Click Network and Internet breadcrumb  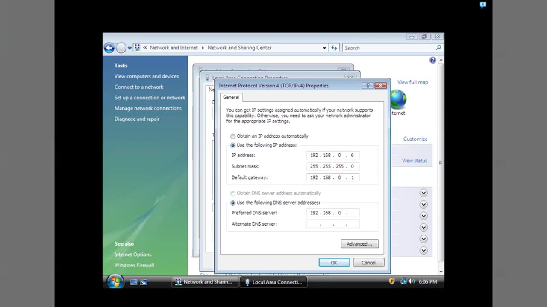[x=174, y=48]
